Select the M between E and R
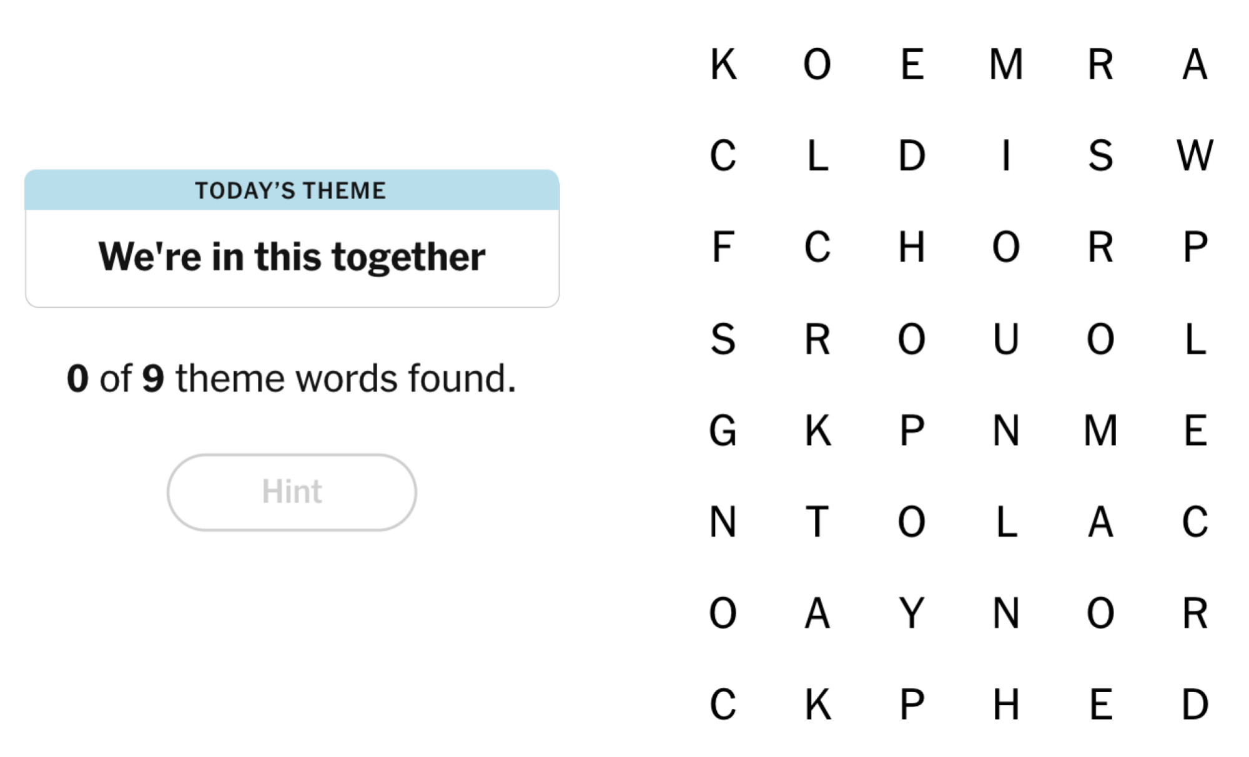The width and height of the screenshot is (1249, 757). point(1005,64)
